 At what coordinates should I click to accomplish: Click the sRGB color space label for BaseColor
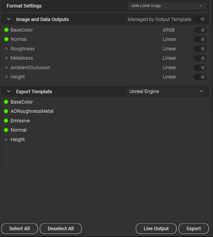click(x=169, y=30)
